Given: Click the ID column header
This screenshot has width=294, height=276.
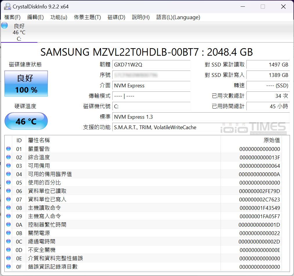Looking at the screenshot, I should tap(19, 140).
